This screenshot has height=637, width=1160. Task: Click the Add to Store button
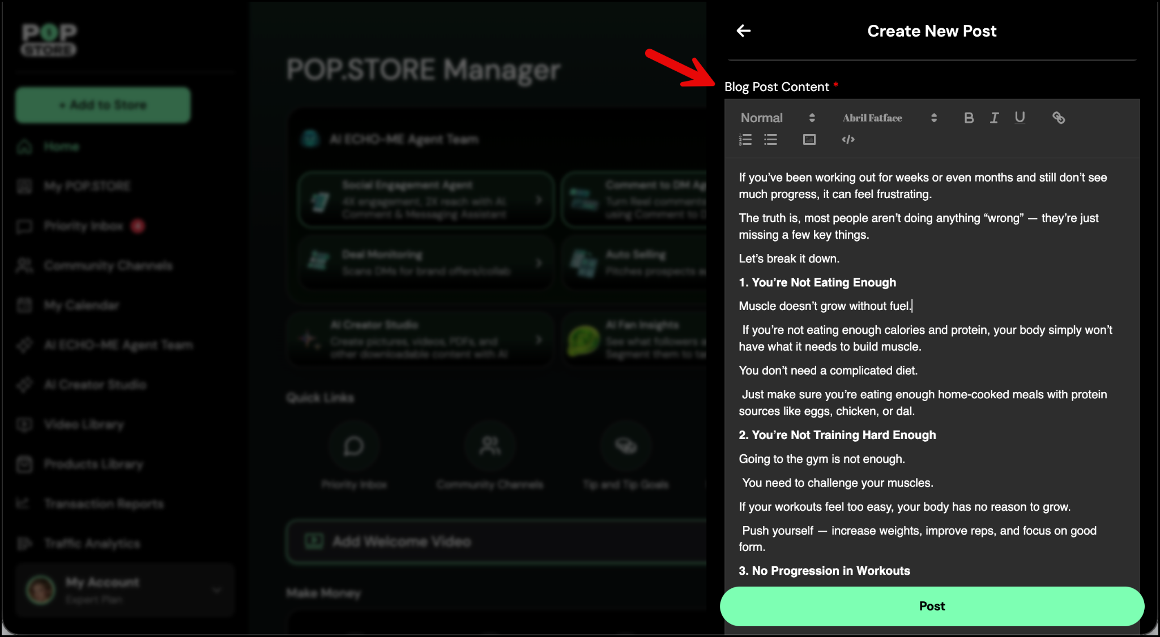(x=103, y=105)
